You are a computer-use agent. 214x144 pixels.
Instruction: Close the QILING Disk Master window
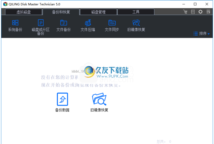coord(207,4)
